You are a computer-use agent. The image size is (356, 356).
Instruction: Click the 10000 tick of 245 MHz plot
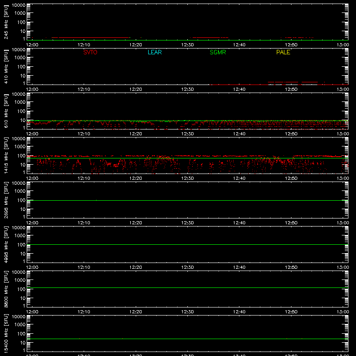click(x=19, y=5)
